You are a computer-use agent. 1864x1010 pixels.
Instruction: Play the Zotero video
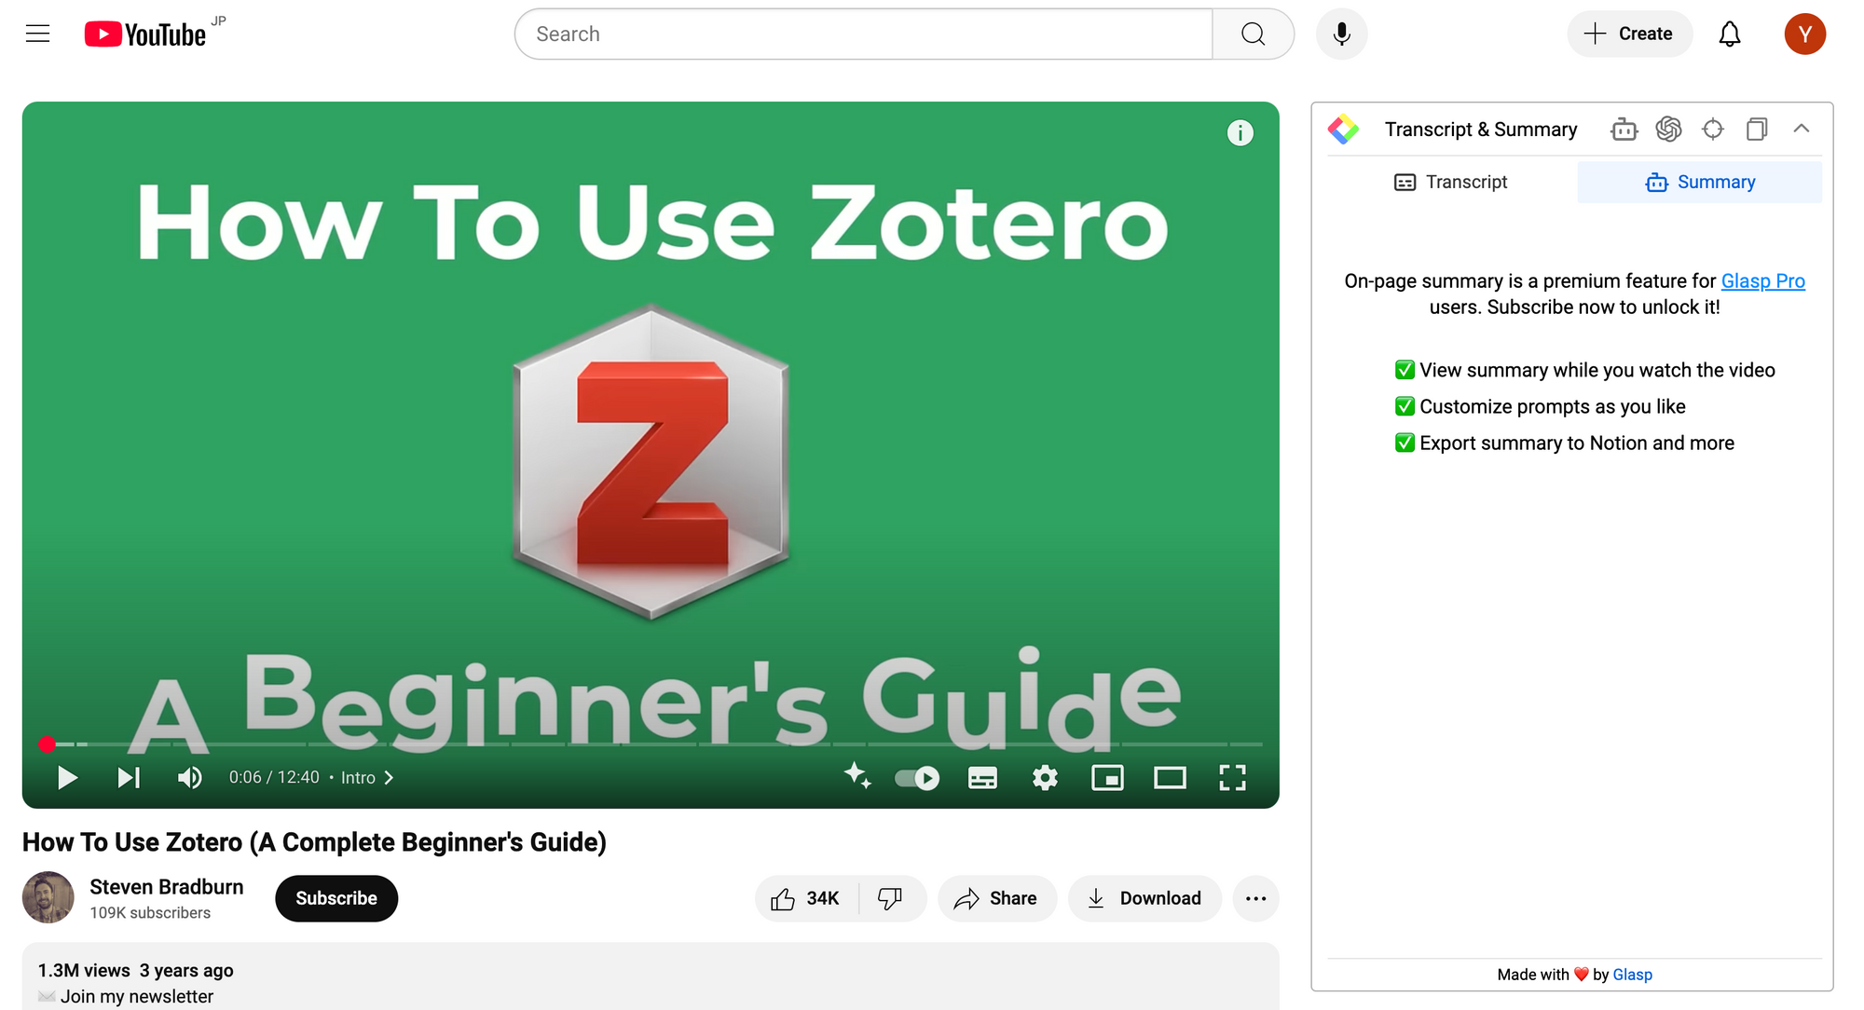pyautogui.click(x=67, y=777)
